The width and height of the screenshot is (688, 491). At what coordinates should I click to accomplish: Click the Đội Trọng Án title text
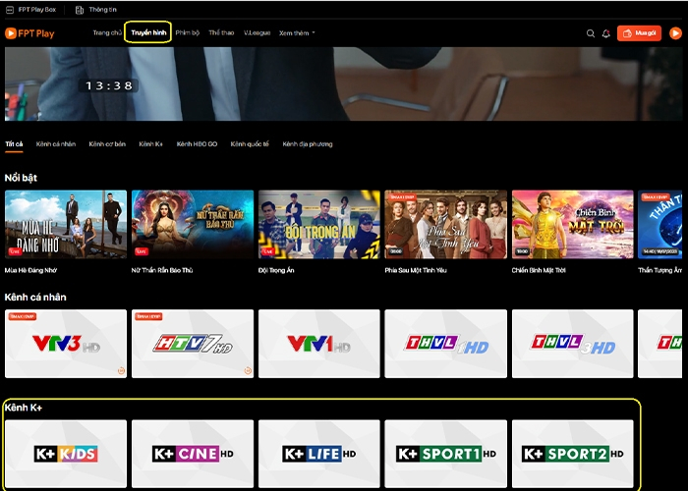(x=276, y=270)
